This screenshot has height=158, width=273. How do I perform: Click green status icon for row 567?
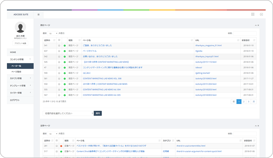(64, 95)
